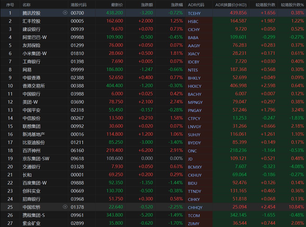Select the 小米集团-W stock name
Viewport: 306px width, 227px height.
[35, 53]
